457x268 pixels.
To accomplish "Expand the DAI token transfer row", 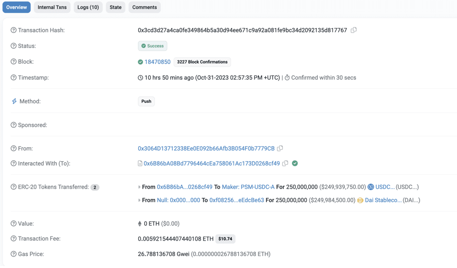I will coord(139,200).
